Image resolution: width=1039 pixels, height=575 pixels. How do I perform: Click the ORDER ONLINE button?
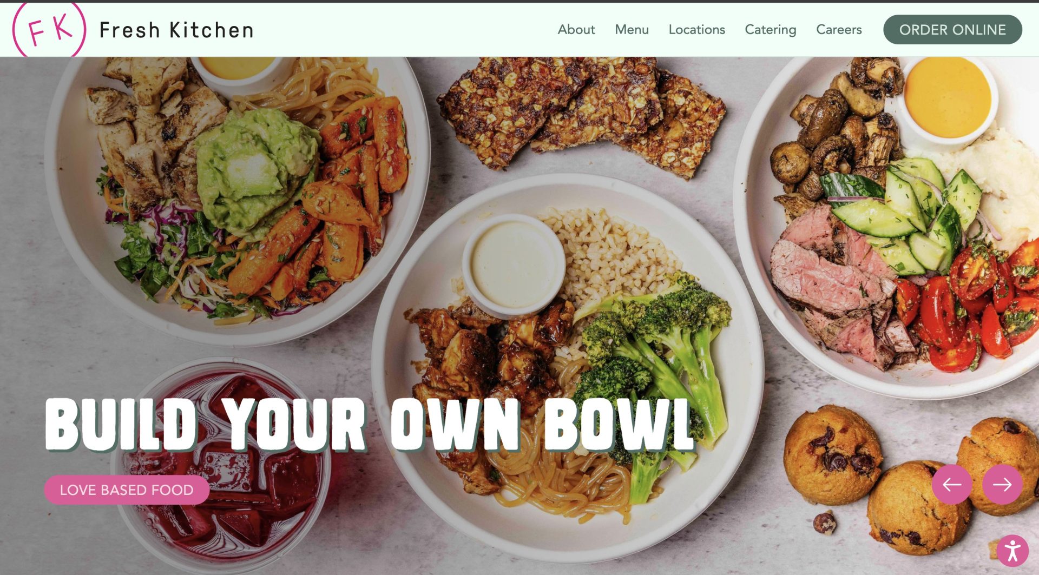pos(952,30)
